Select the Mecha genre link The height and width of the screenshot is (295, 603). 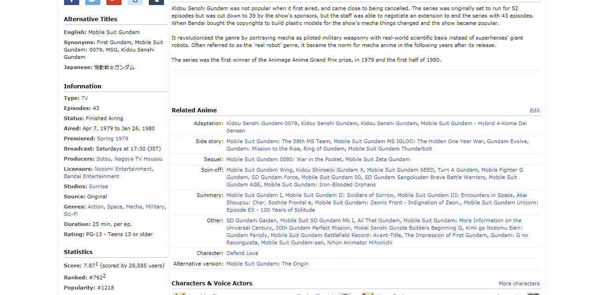coord(134,207)
